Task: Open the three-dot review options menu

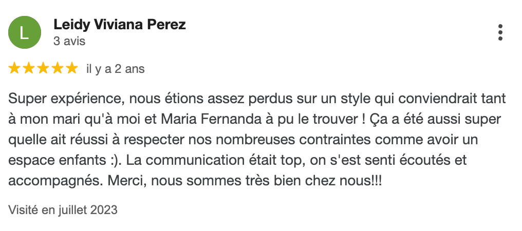Action: 500,32
